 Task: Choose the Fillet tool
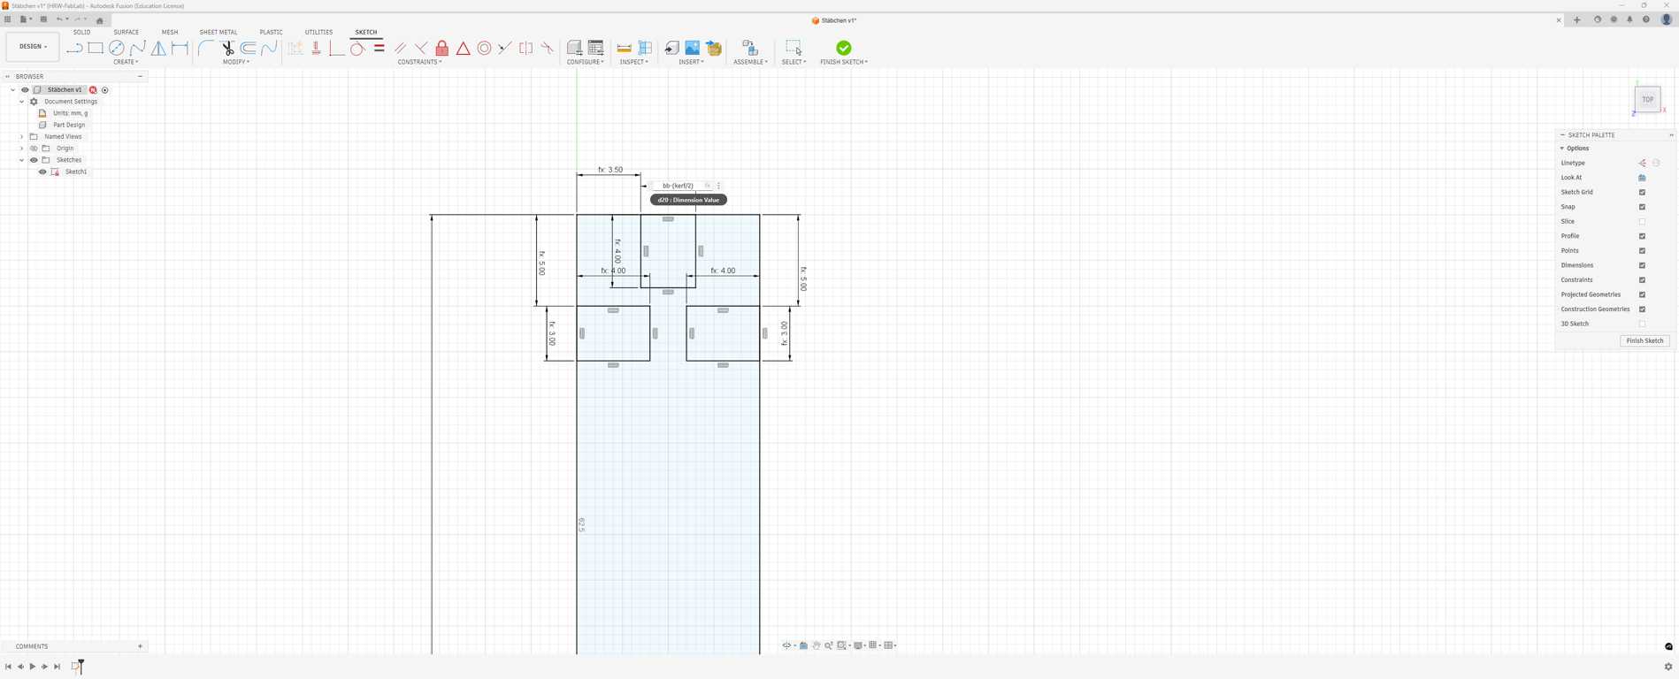[x=206, y=49]
